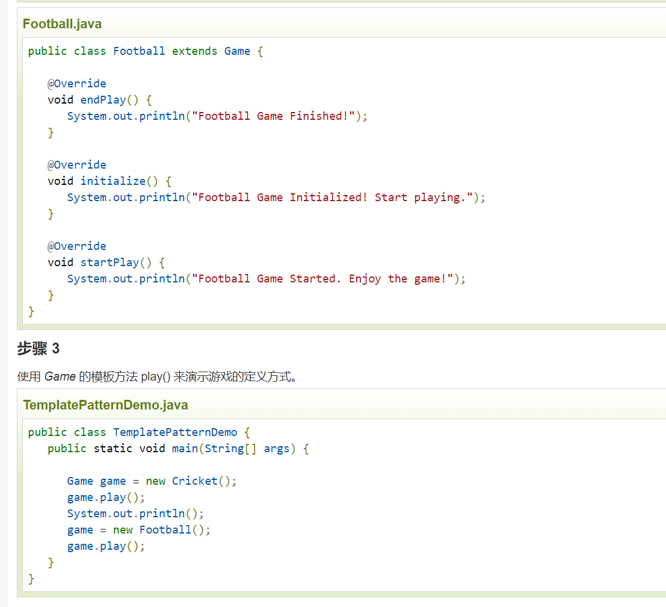Click the class name Game after extends
Viewport: 666px width, 607px height.
237,51
